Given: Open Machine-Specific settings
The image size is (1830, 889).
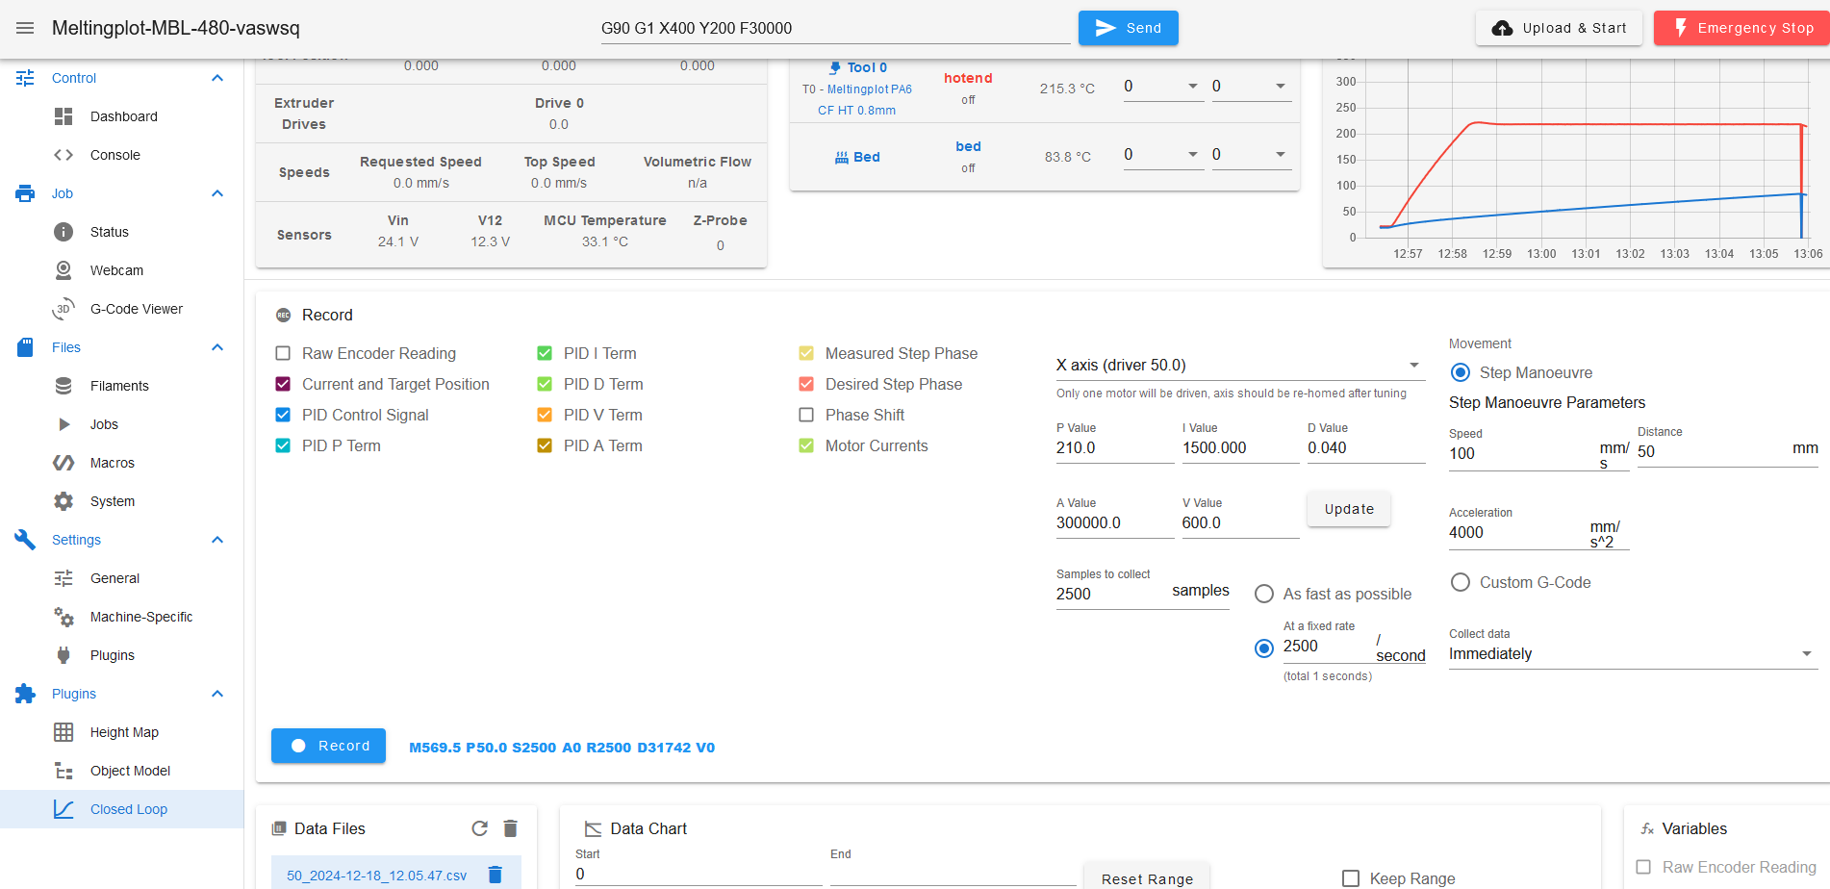Looking at the screenshot, I should [141, 617].
